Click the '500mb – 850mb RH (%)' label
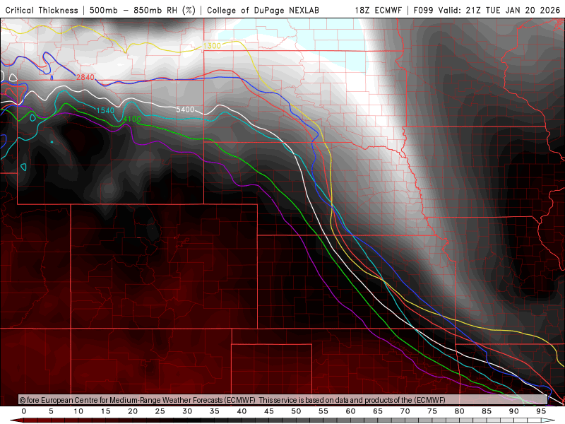The width and height of the screenshot is (565, 424). [x=143, y=11]
